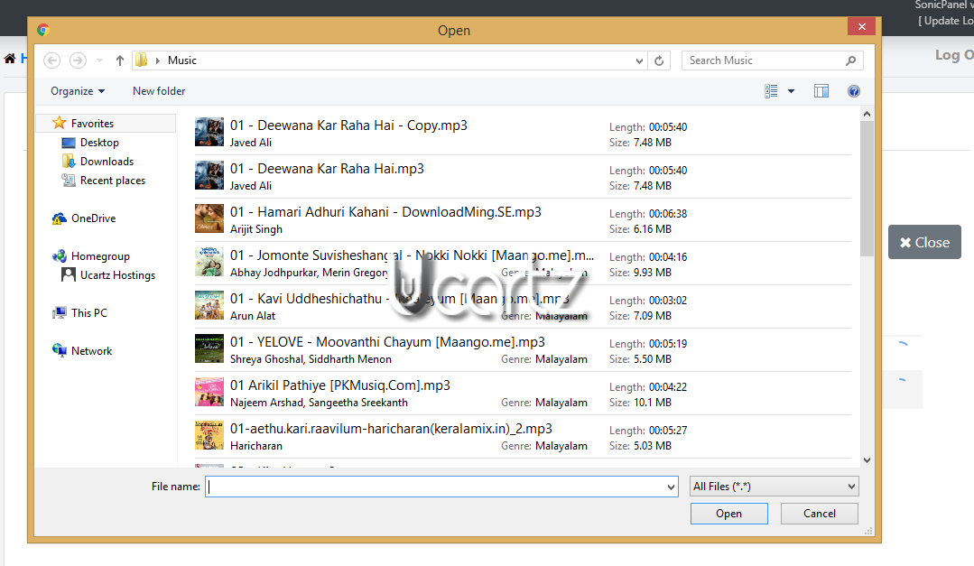The height and width of the screenshot is (566, 974).
Task: Select 01 Arikil Pathiye mp3 file
Action: pyautogui.click(x=522, y=394)
